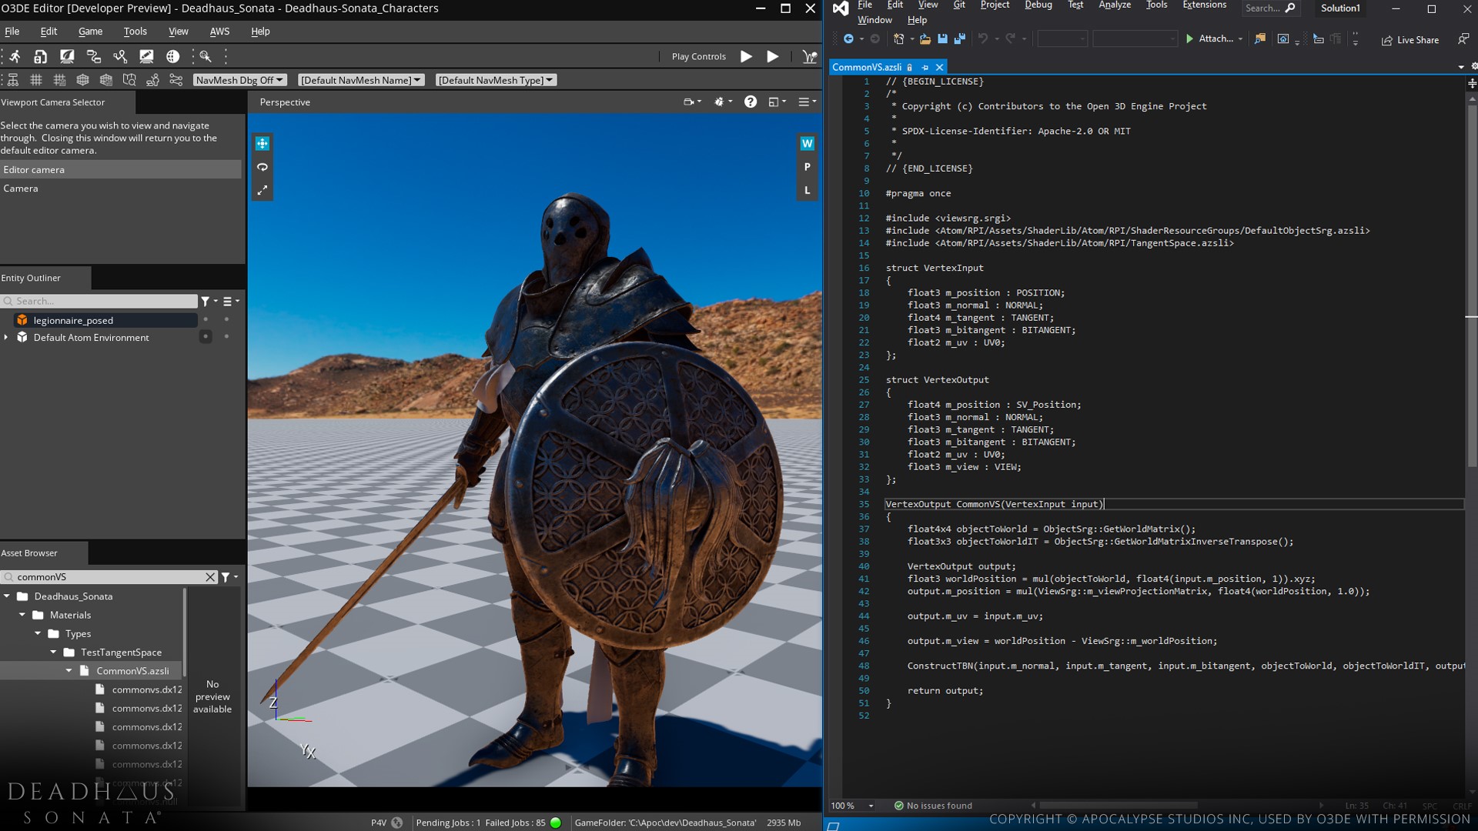The width and height of the screenshot is (1478, 831).
Task: Select the AWS menu item
Action: 219,32
